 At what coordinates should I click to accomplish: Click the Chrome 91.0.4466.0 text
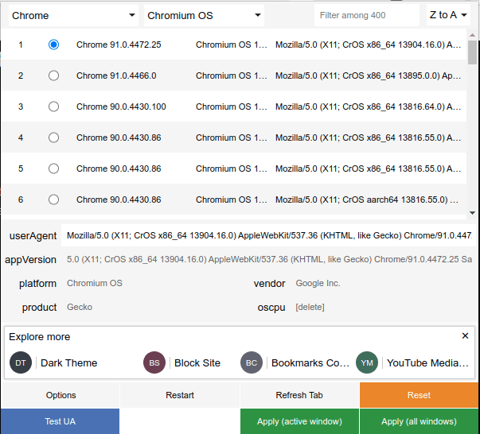116,76
